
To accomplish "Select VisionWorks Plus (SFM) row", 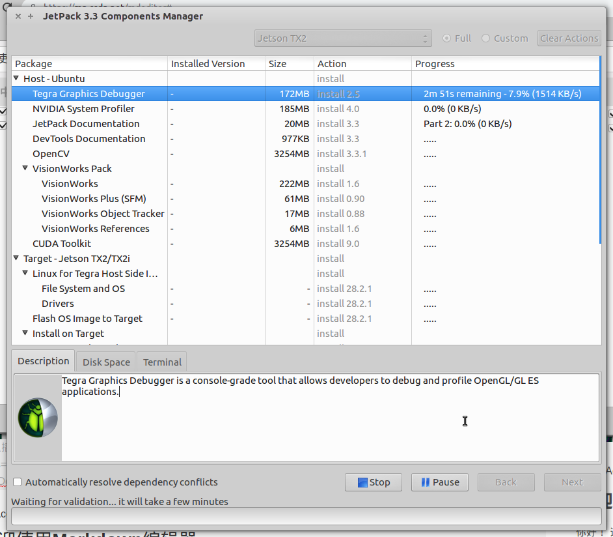I will tap(305, 198).
